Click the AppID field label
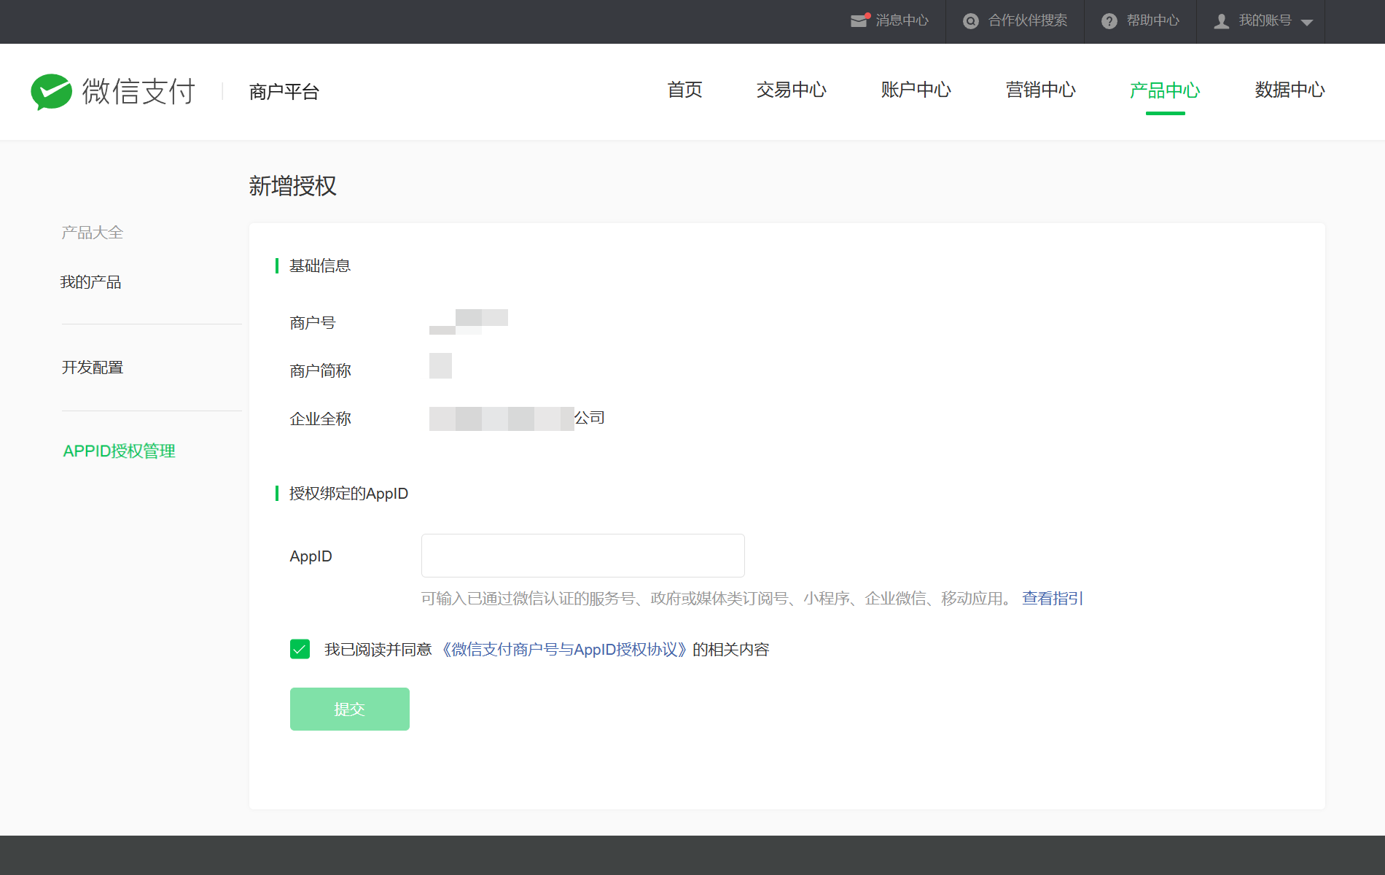The width and height of the screenshot is (1385, 875). coord(311,556)
